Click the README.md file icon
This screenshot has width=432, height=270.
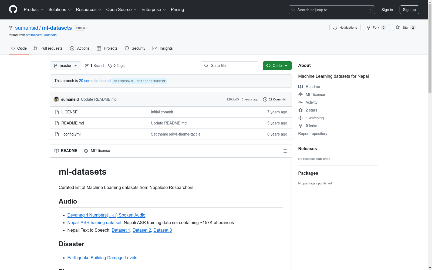(x=57, y=123)
